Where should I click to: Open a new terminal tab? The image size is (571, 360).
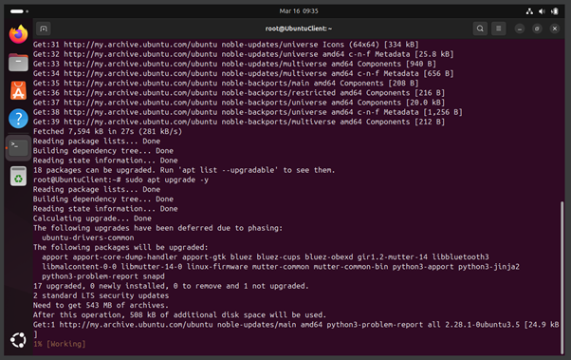coord(44,28)
